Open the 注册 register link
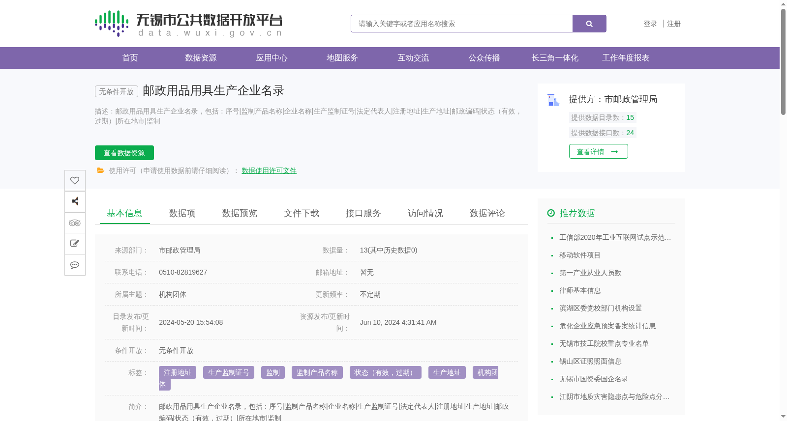Image resolution: width=787 pixels, height=421 pixels. coord(674,24)
